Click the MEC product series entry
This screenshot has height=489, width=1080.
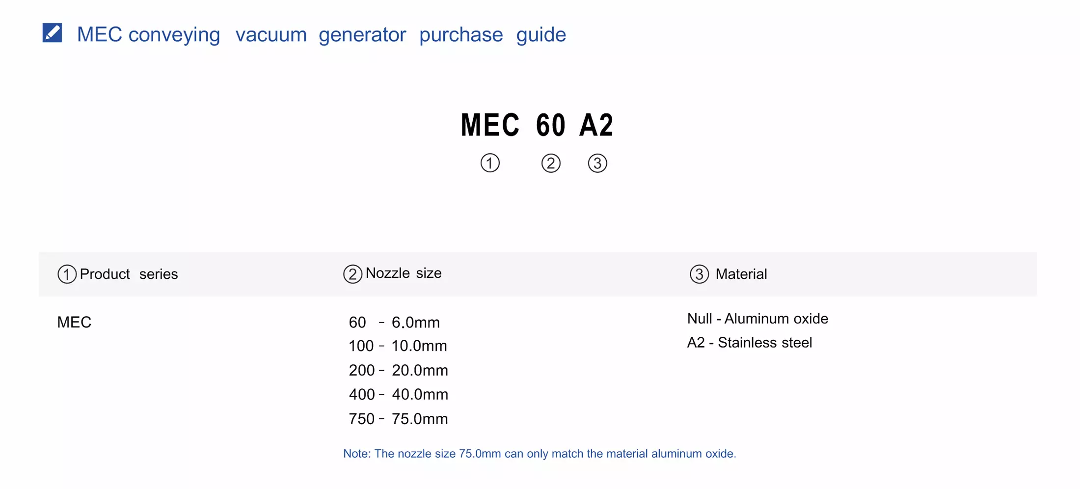[74, 322]
